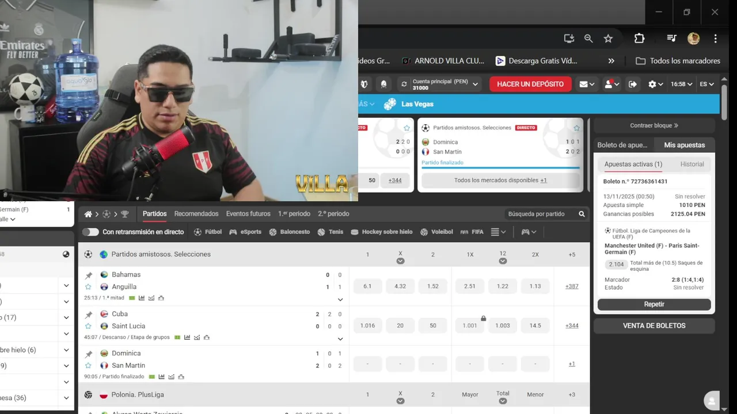Open Chrome profile avatar
737x414 pixels.
(x=693, y=39)
